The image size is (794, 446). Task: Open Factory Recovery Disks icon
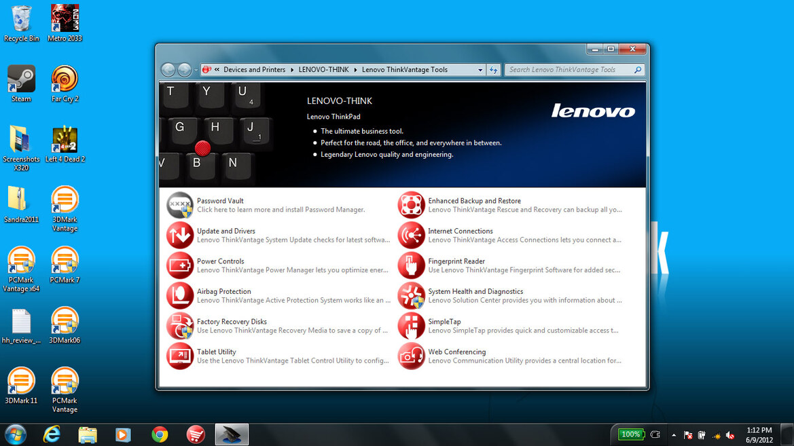pyautogui.click(x=180, y=326)
